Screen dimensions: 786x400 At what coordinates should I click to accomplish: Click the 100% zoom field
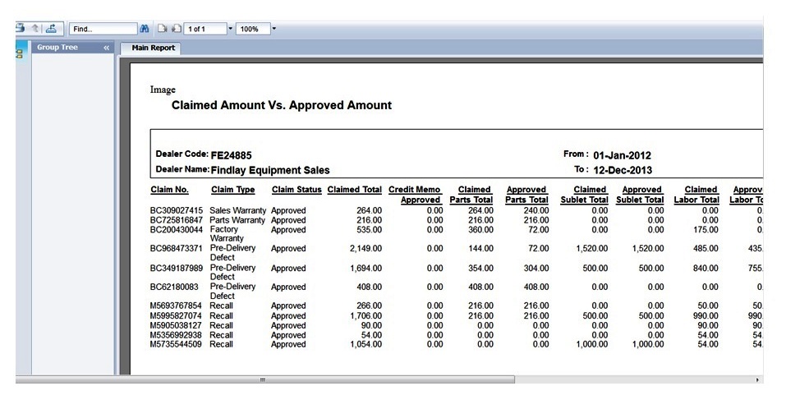tap(251, 29)
